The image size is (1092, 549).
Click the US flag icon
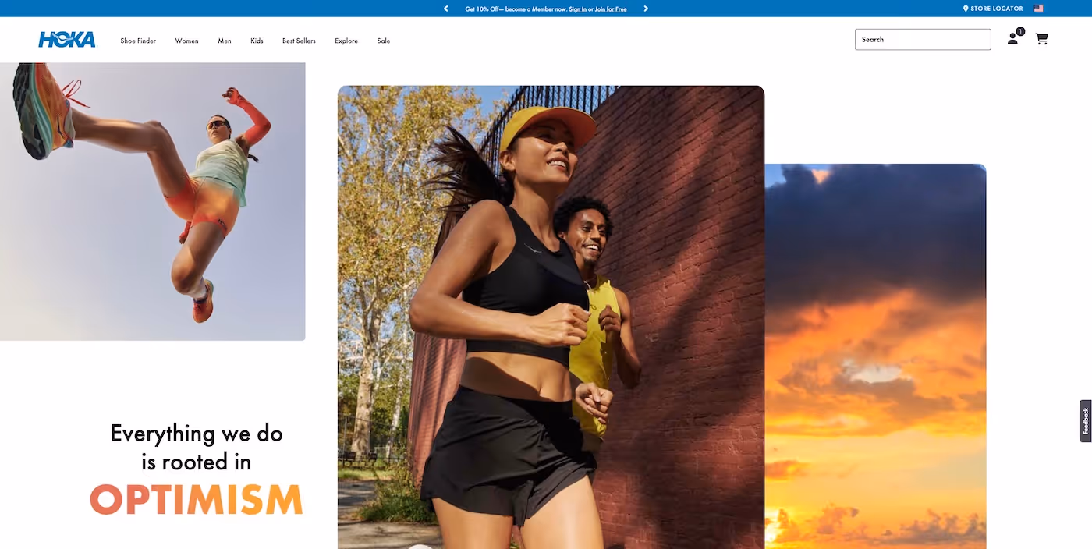tap(1038, 8)
